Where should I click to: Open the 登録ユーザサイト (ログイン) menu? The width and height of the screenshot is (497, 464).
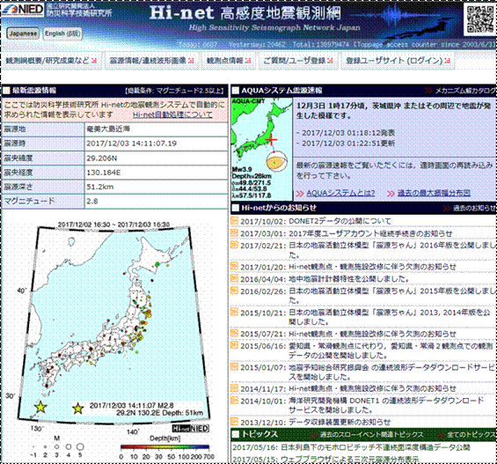[x=398, y=60]
